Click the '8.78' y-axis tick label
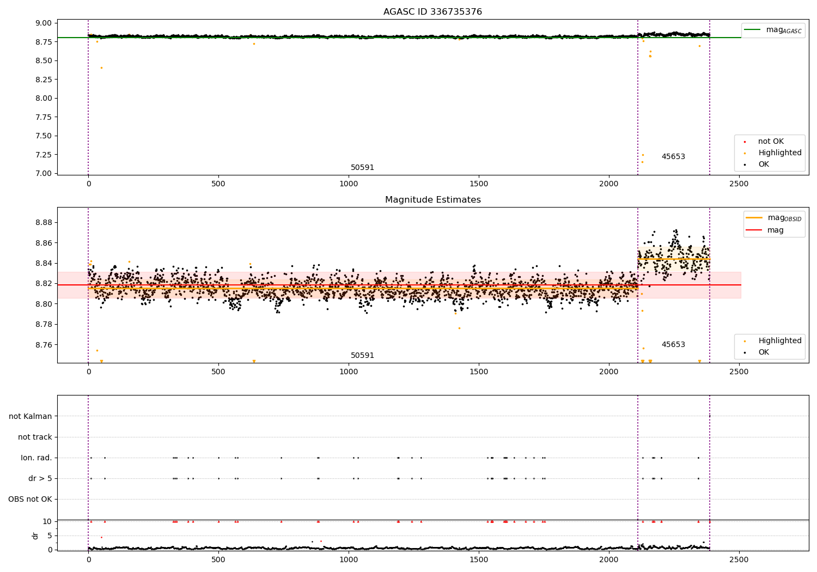 pos(44,325)
